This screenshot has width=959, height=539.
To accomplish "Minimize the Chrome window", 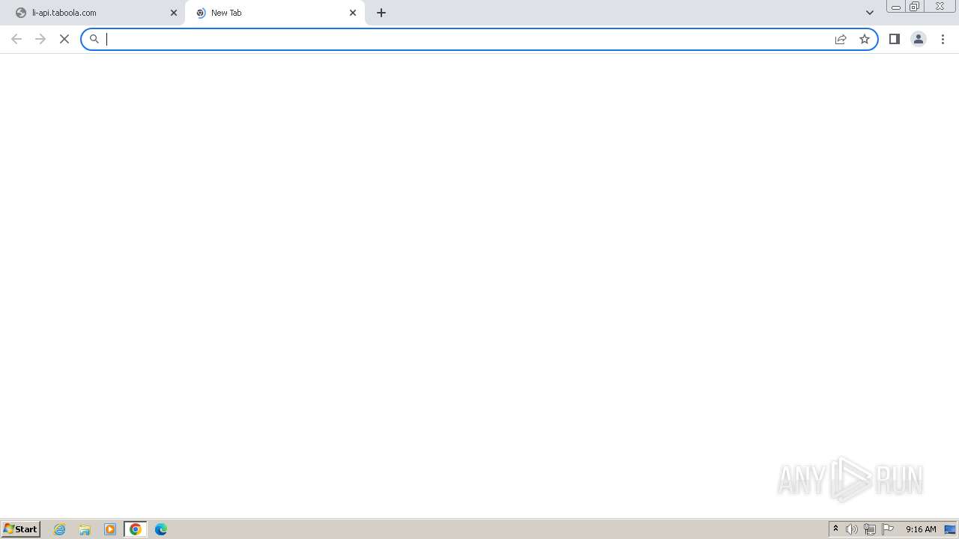I will pos(896,7).
